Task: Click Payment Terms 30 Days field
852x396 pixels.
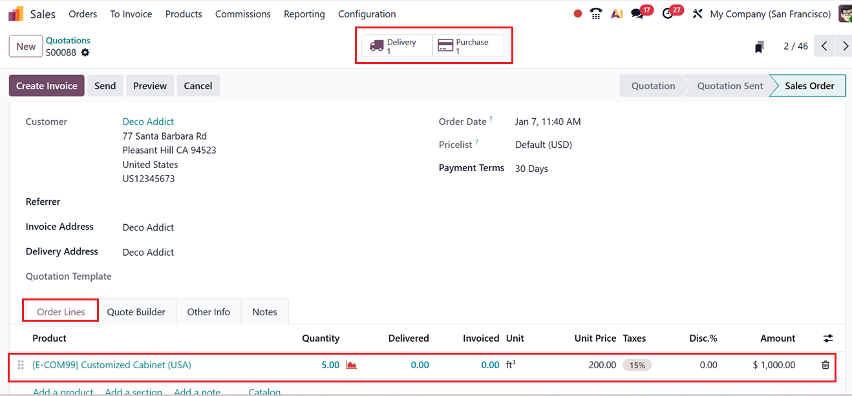Action: [x=531, y=169]
